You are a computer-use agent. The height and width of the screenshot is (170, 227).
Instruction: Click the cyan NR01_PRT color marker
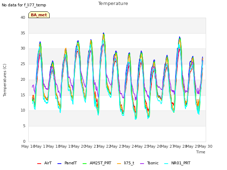coord(166,164)
